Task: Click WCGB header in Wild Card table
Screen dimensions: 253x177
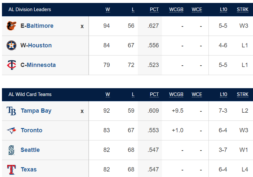Action: (x=176, y=94)
